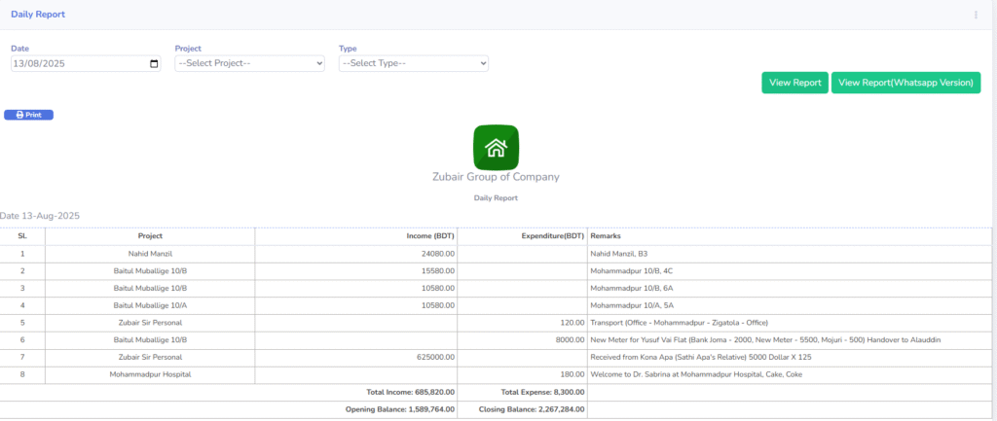Screen dimensions: 997x421
Task: Click Zubair Group of Company heading
Action: pos(496,177)
